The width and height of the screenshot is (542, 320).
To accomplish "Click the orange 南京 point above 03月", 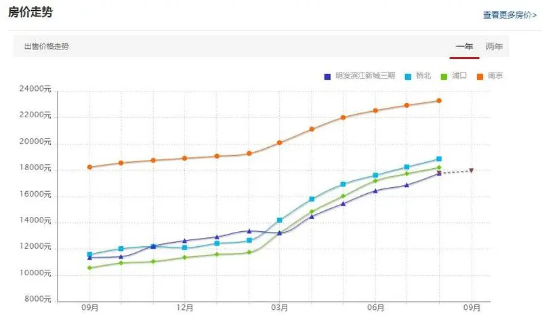I will pyautogui.click(x=280, y=142).
